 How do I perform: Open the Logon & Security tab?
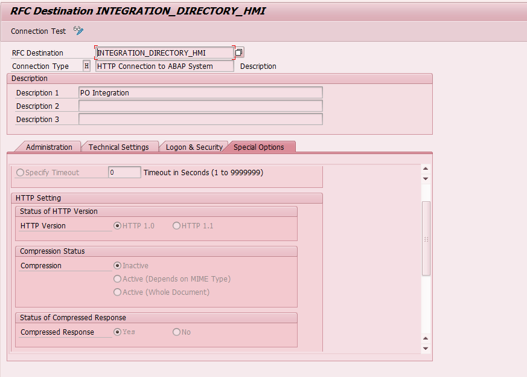point(194,147)
